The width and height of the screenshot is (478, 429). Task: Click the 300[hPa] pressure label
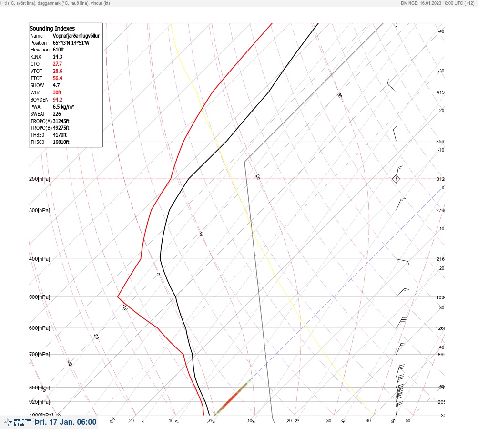click(x=40, y=210)
